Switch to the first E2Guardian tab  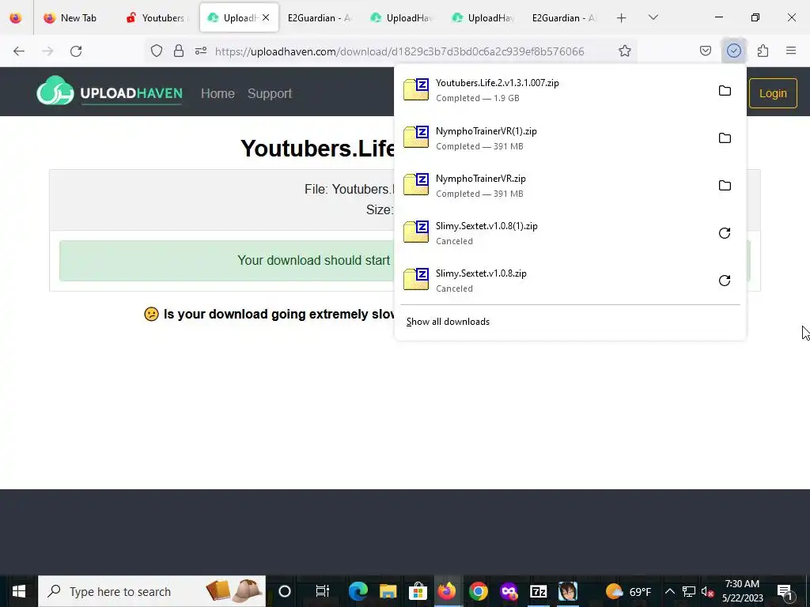tap(320, 17)
